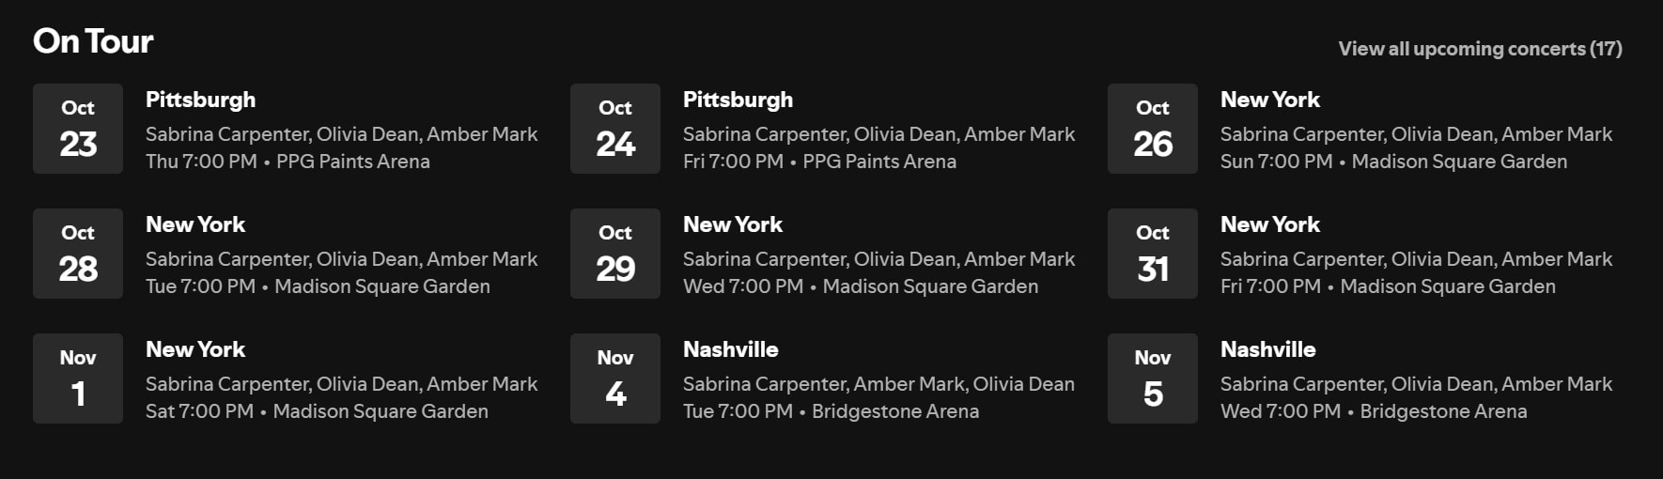Viewport: 1663px width, 479px height.
Task: Click the Oct 23 date tile
Action: coord(78,129)
